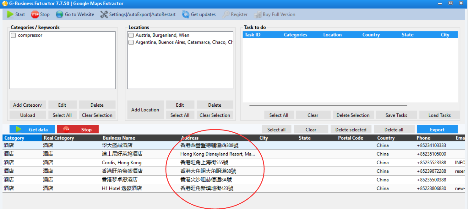Start extraction with the green Start icon
The height and width of the screenshot is (209, 468).
pos(10,14)
